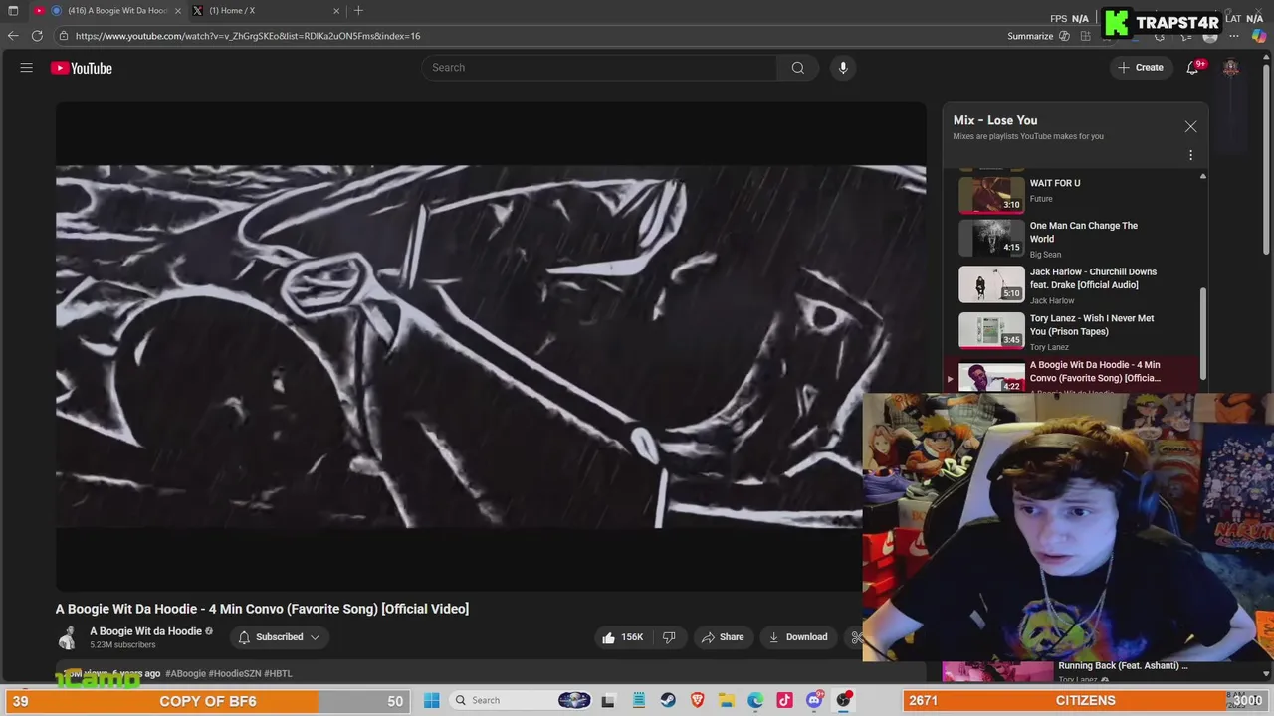Open the mix playlist three-dot menu
Image resolution: width=1274 pixels, height=716 pixels.
pyautogui.click(x=1190, y=155)
